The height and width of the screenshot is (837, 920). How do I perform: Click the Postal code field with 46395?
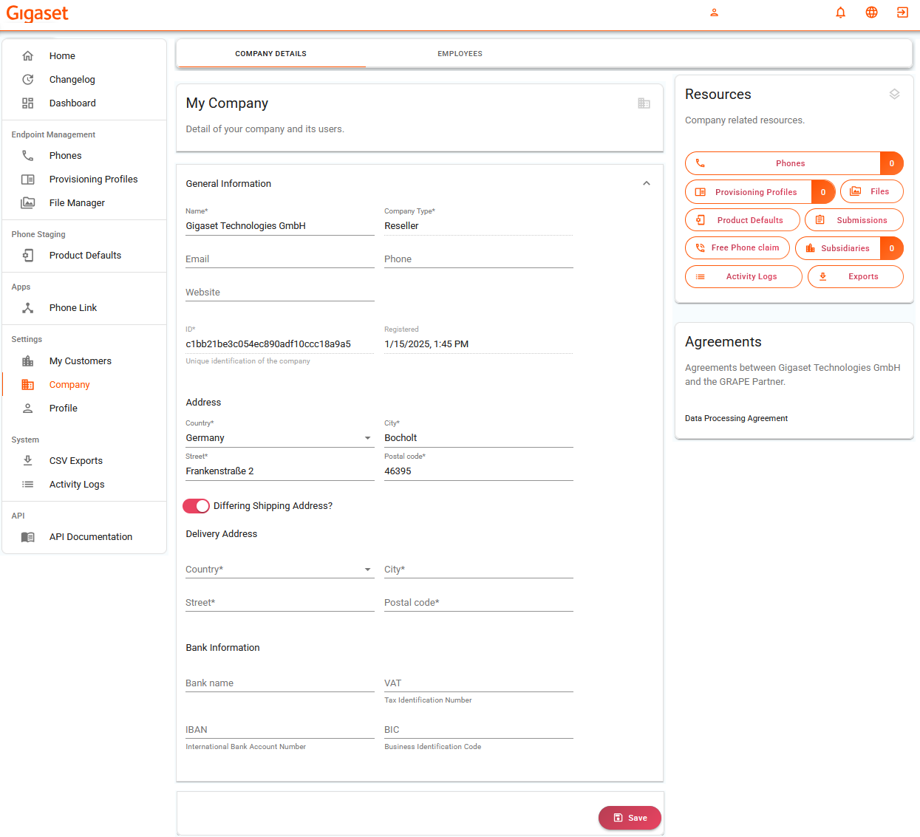pyautogui.click(x=479, y=471)
